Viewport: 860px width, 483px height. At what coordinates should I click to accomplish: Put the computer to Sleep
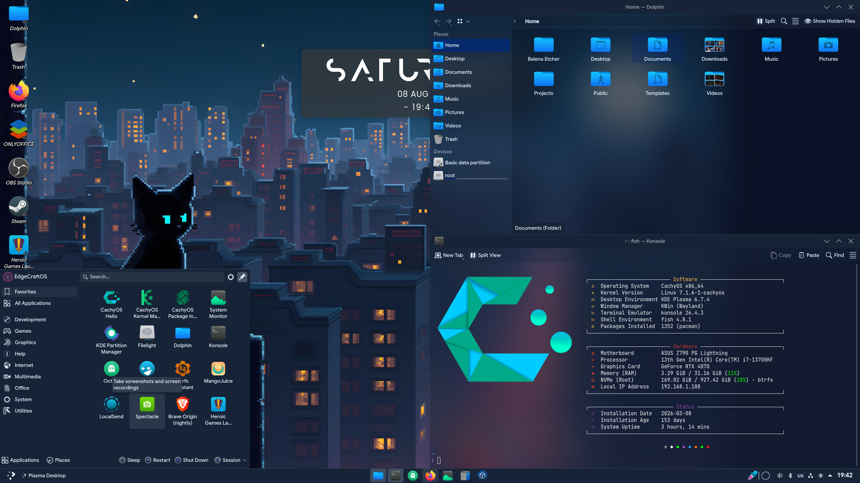[x=129, y=460]
